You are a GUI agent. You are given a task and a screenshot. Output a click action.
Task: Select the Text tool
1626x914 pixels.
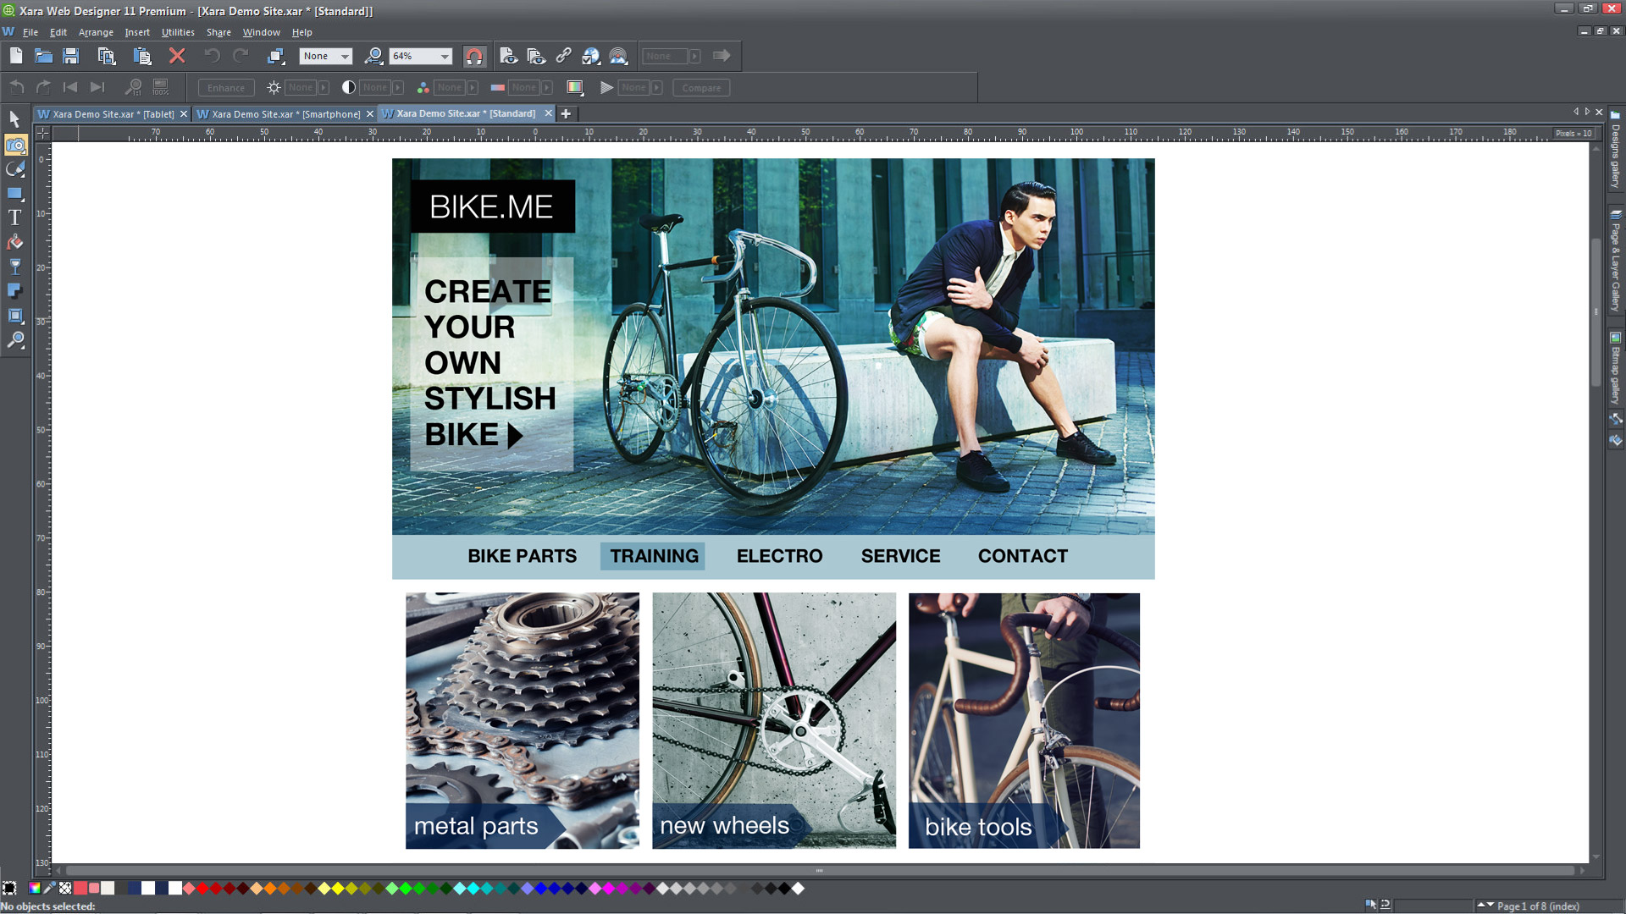[15, 217]
